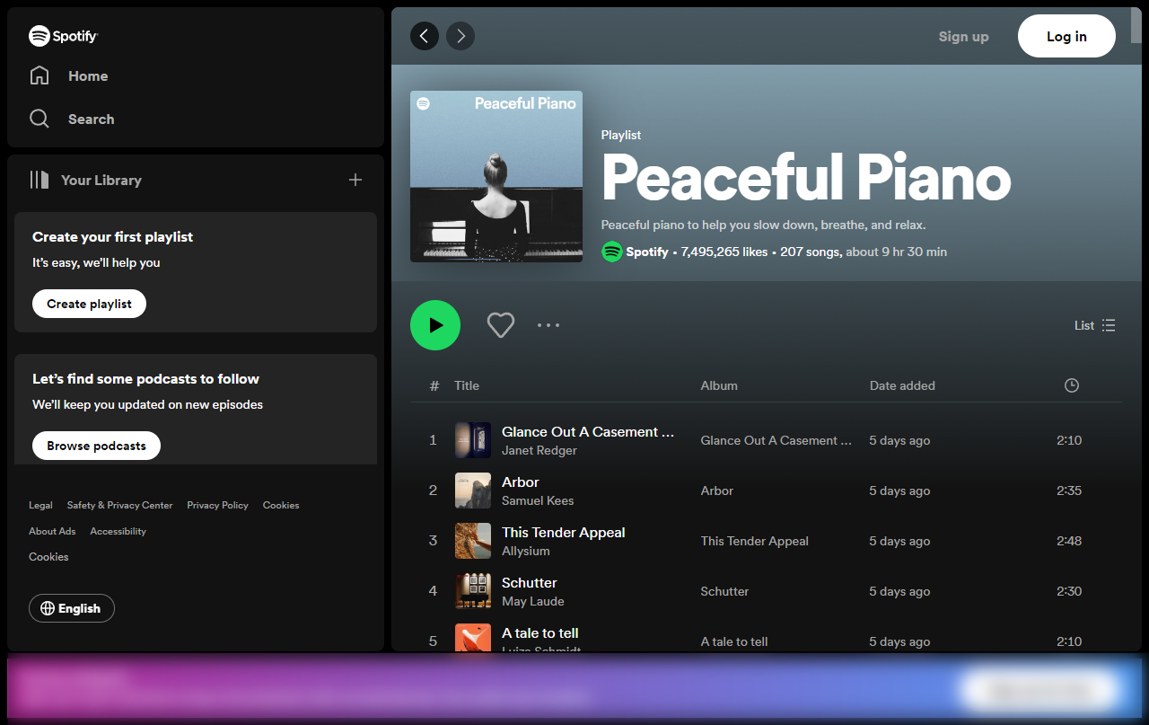Click the Sign up button

pyautogui.click(x=963, y=37)
